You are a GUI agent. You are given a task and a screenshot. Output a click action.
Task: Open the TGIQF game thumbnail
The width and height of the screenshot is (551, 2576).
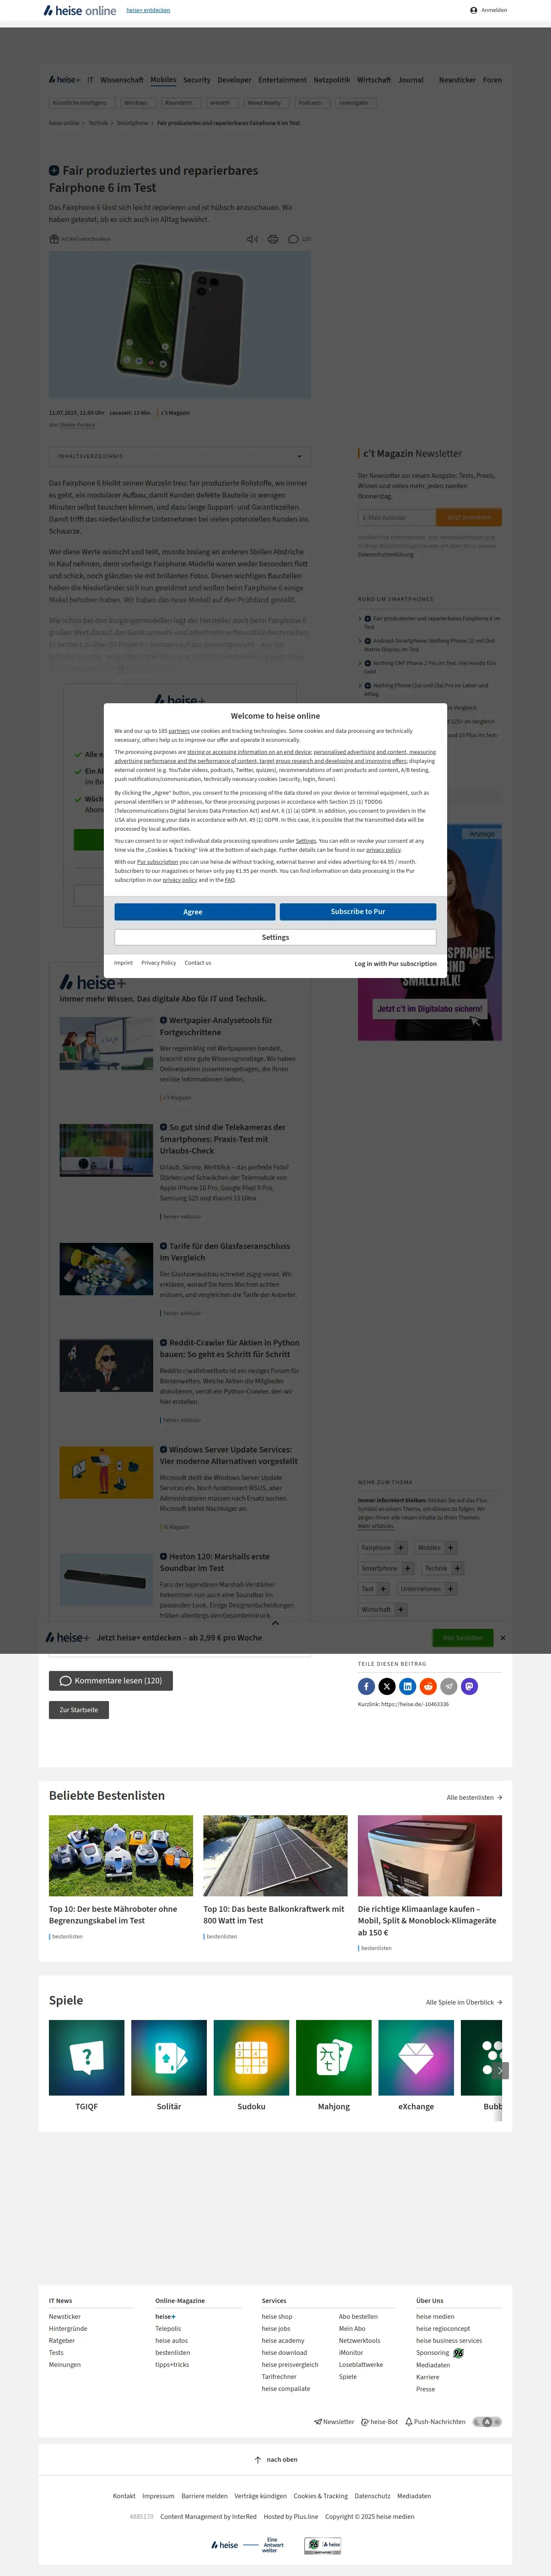point(87,2057)
